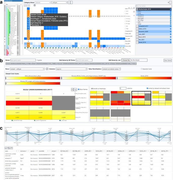This screenshot has width=173, height=180.
Task: Sort the species column
Action: [x=35, y=151]
